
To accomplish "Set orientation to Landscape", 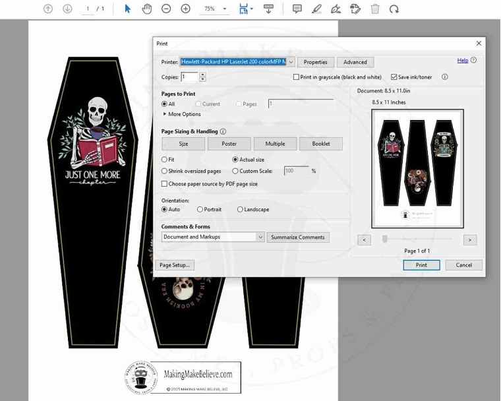I will 240,210.
